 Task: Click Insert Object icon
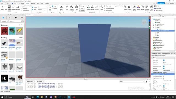pos(134,8)
